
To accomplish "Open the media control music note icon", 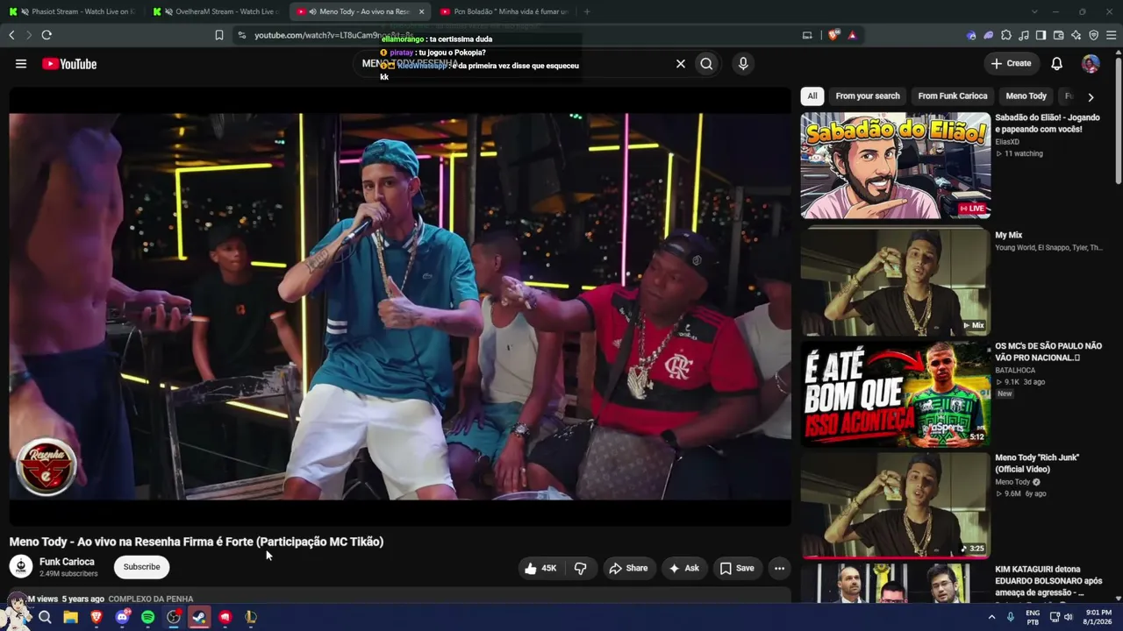I will [x=1023, y=35].
